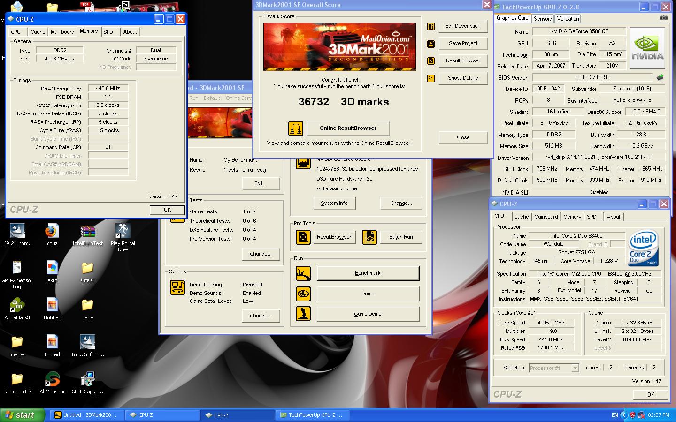Switch to TechPowerUp GPU-Z taskbar item
This screenshot has height=422, width=676.
(x=313, y=415)
